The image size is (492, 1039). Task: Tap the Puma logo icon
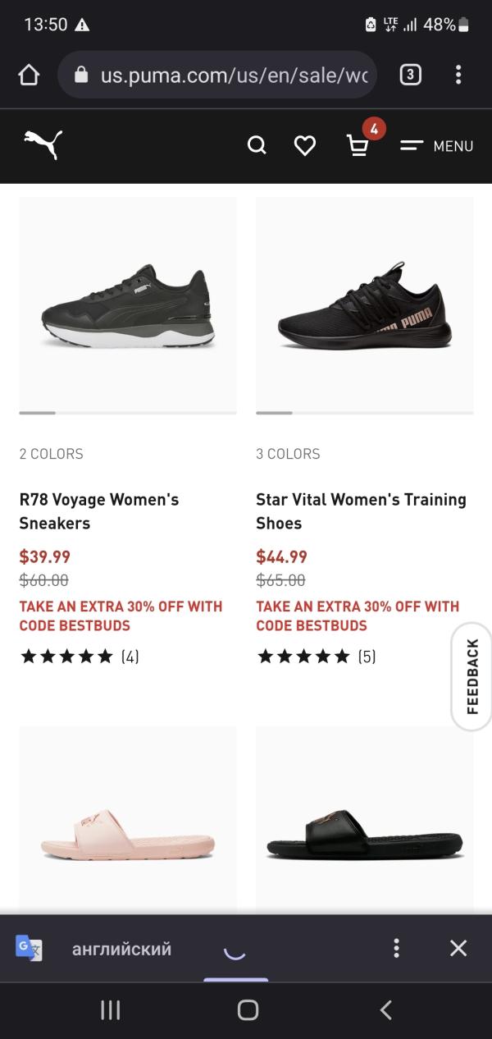[43, 145]
